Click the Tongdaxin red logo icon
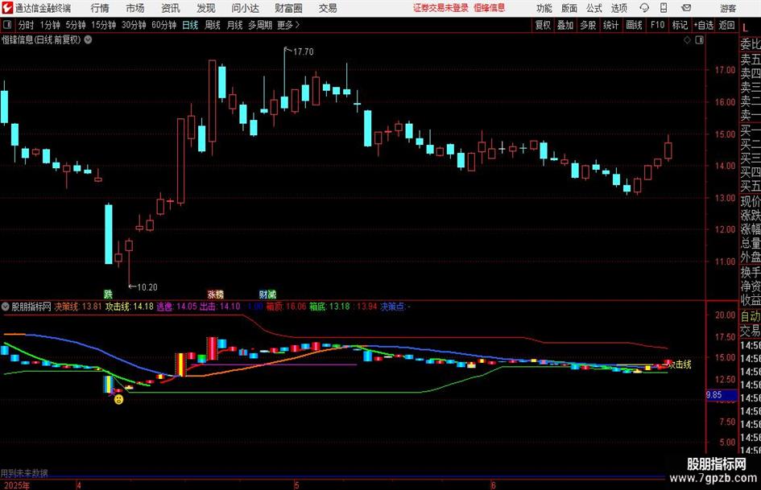Screen dimensions: 761x490 [x=7, y=8]
